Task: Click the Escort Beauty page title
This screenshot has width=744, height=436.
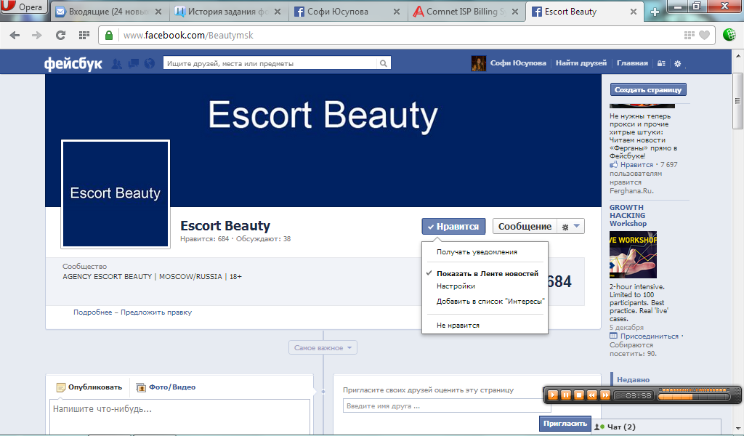Action: (225, 226)
